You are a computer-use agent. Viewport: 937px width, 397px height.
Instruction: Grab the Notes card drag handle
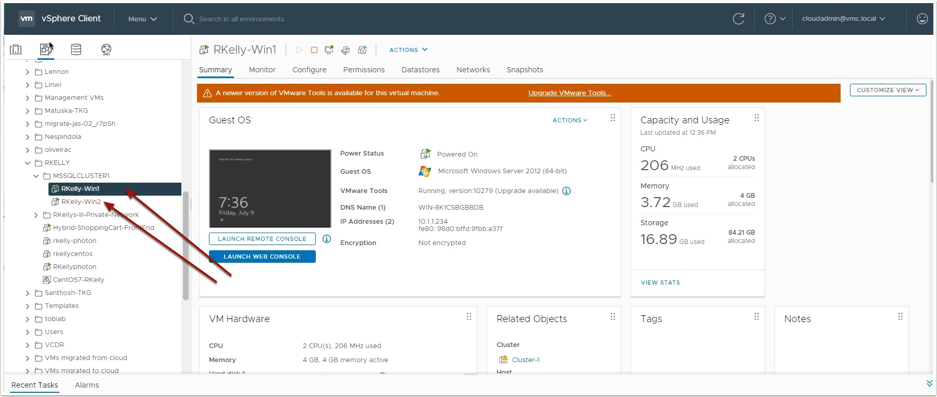[901, 316]
